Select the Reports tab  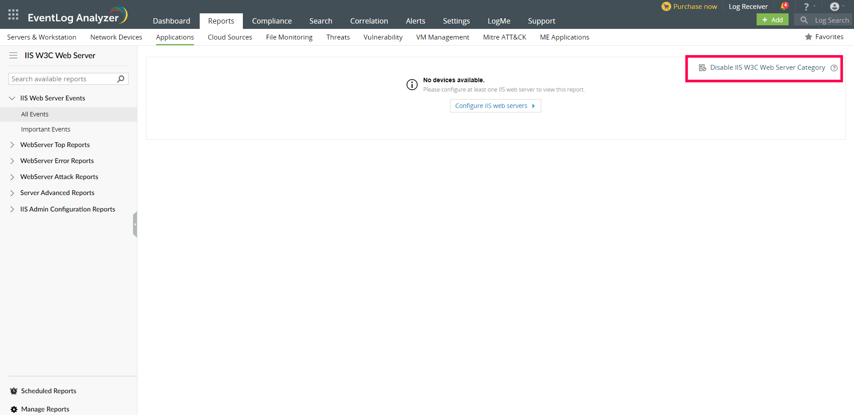221,21
